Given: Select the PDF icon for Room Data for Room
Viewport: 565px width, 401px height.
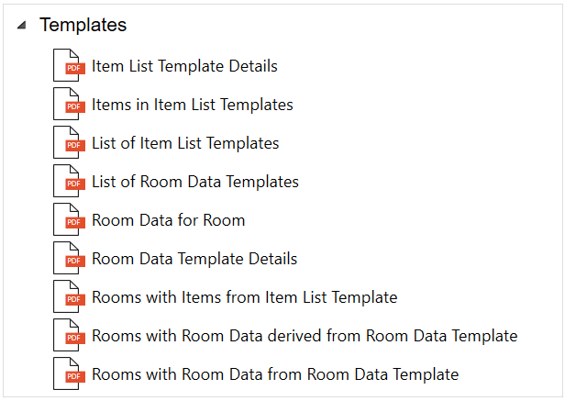Looking at the screenshot, I should tap(68, 221).
